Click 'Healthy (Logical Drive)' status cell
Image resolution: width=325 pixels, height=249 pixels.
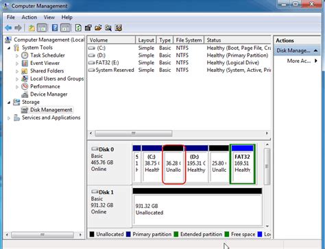(232, 63)
